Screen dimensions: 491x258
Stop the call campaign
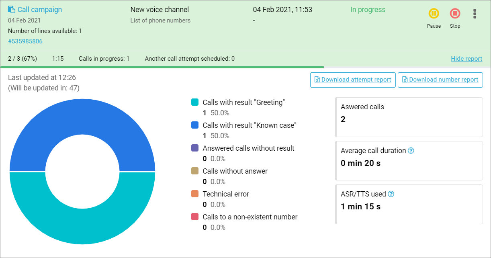tap(455, 14)
